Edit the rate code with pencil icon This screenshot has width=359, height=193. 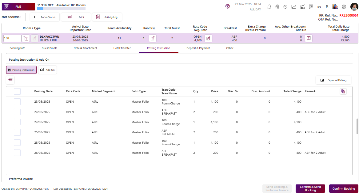point(208,38)
